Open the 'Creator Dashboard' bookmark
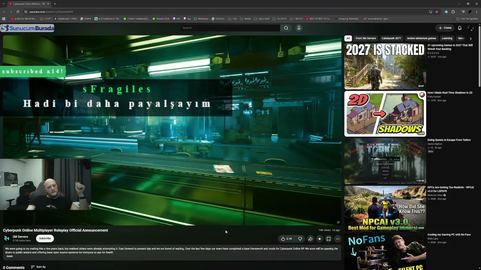Viewport: 481px width, 270px height. (136, 19)
